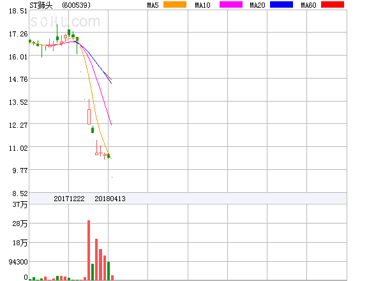Screen dimensions: 383x281
Task: Click the 94300 volume axis label
Action: (x=19, y=262)
